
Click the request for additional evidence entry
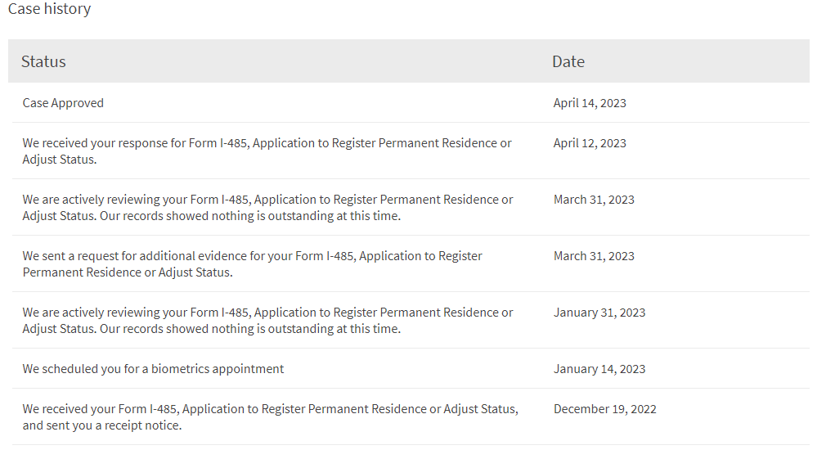pyautogui.click(x=252, y=263)
